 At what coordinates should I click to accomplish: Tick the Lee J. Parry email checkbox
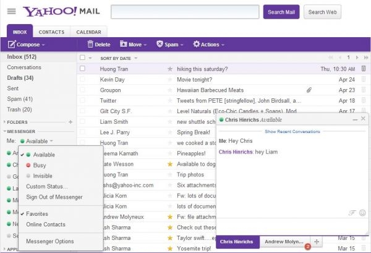82,132
